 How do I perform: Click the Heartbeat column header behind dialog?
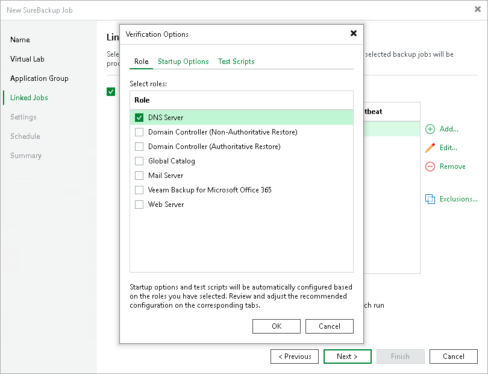(392, 112)
